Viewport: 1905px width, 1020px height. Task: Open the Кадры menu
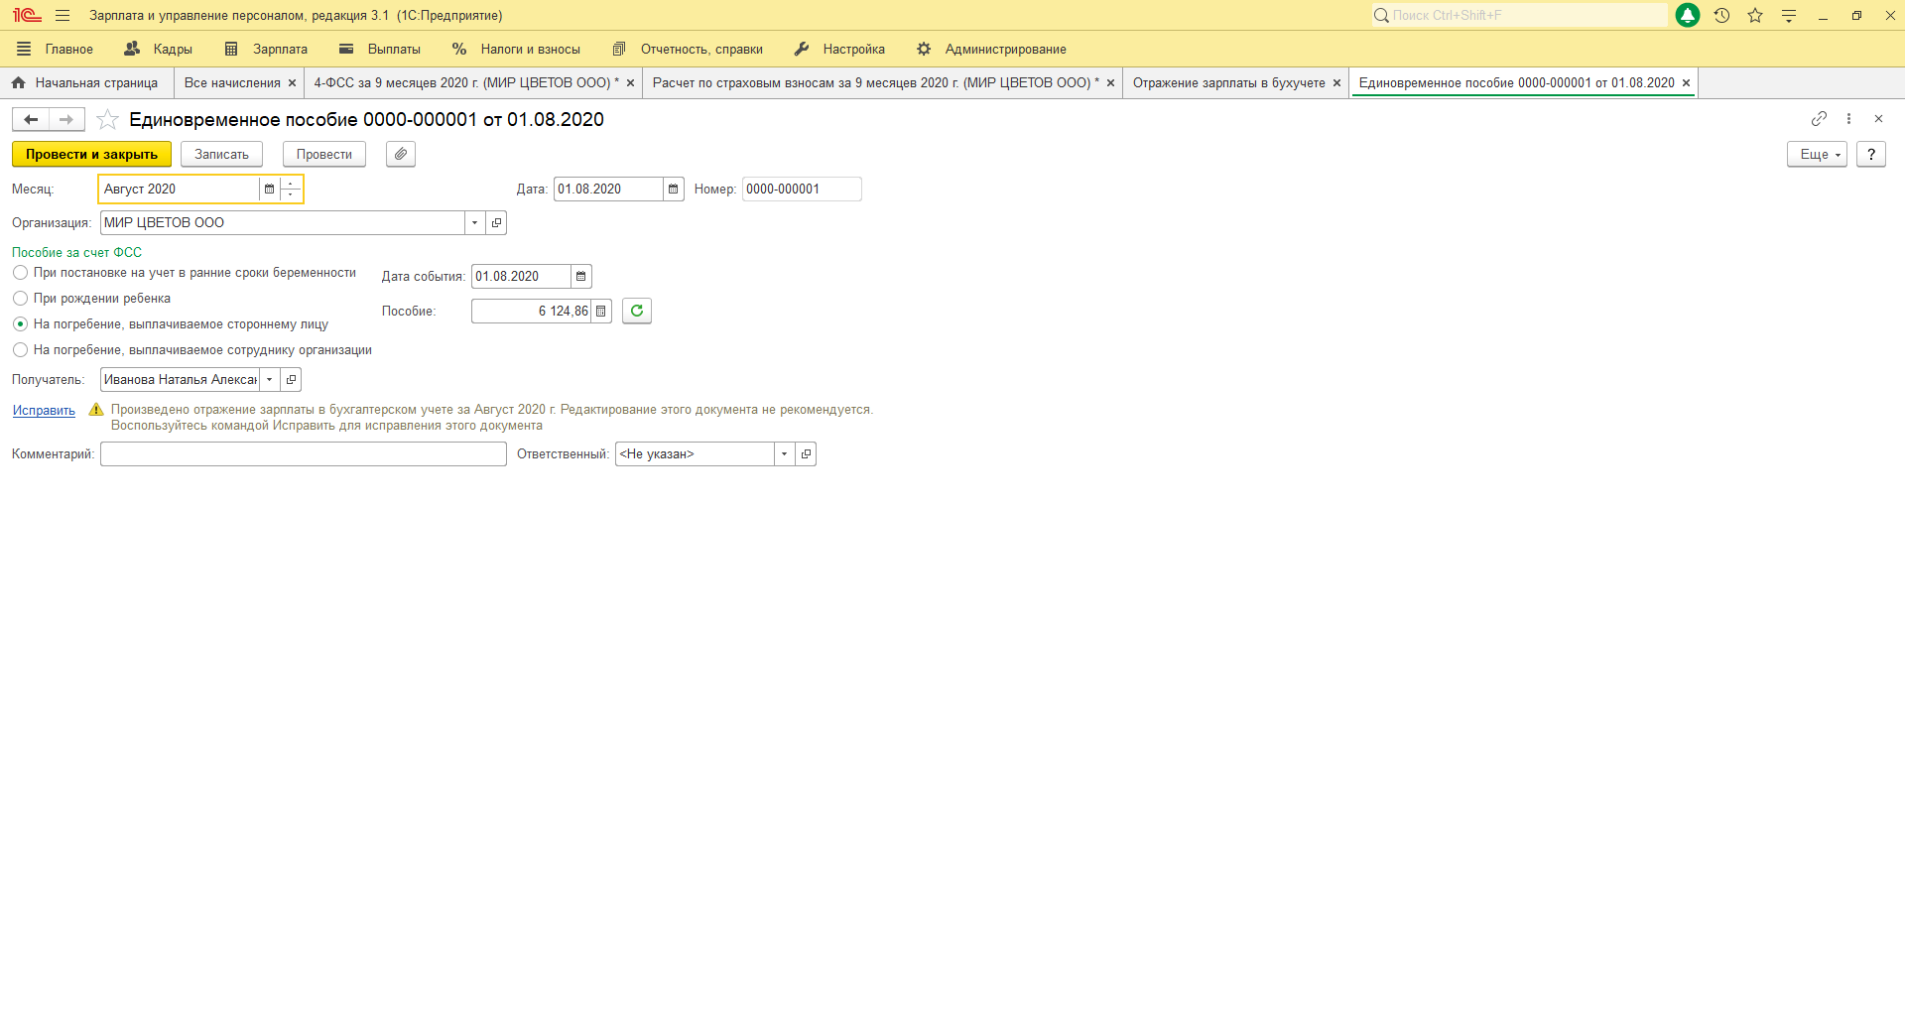(x=159, y=50)
